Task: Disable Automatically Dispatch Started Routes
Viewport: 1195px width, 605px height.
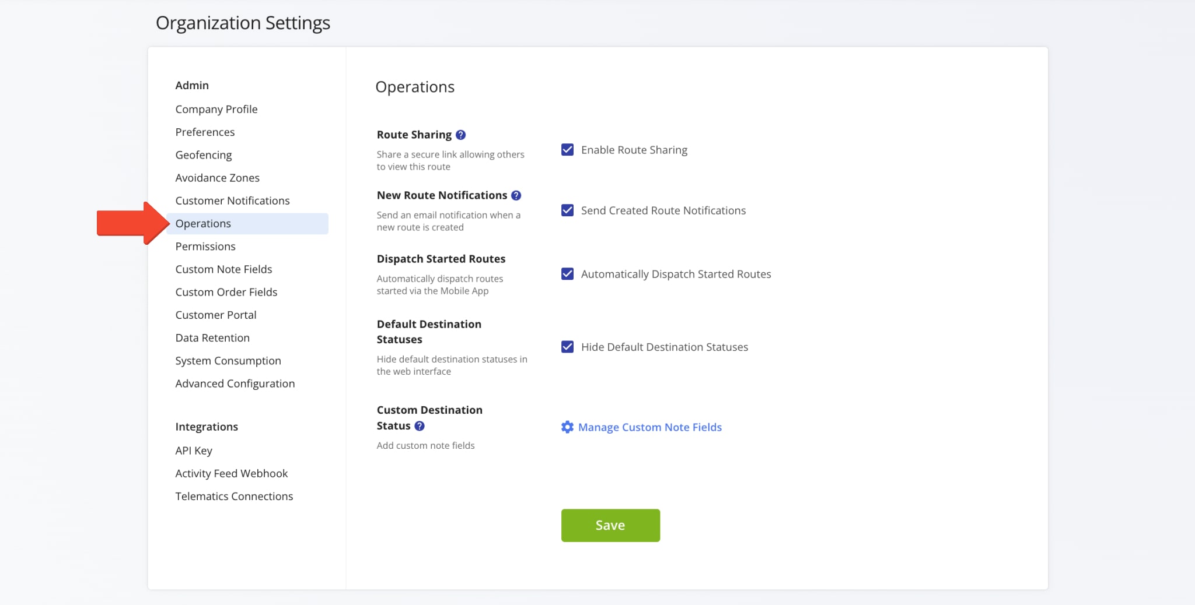Action: point(567,274)
